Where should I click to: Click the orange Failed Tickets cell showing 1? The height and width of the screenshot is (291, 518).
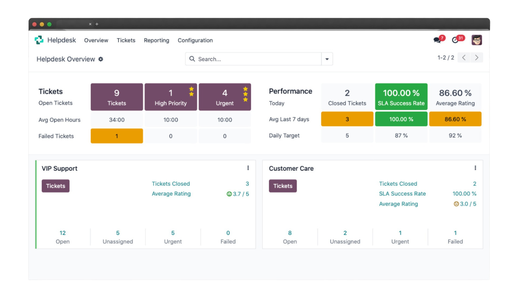tap(117, 136)
